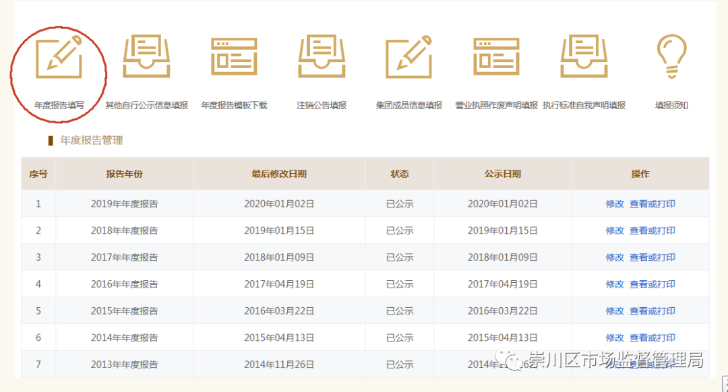Click the 报告年份 column header

tap(124, 174)
